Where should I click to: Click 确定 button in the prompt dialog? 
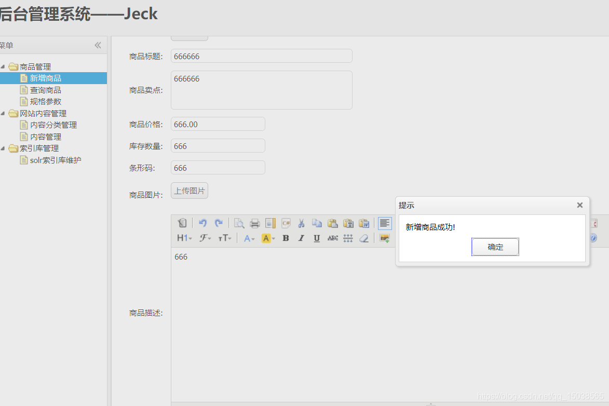495,247
